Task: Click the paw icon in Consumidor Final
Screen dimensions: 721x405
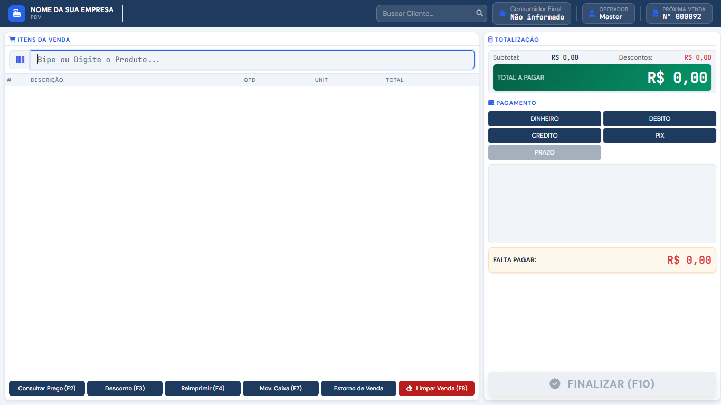Action: (x=502, y=13)
